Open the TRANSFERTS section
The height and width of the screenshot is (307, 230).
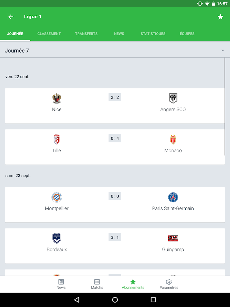(x=86, y=34)
